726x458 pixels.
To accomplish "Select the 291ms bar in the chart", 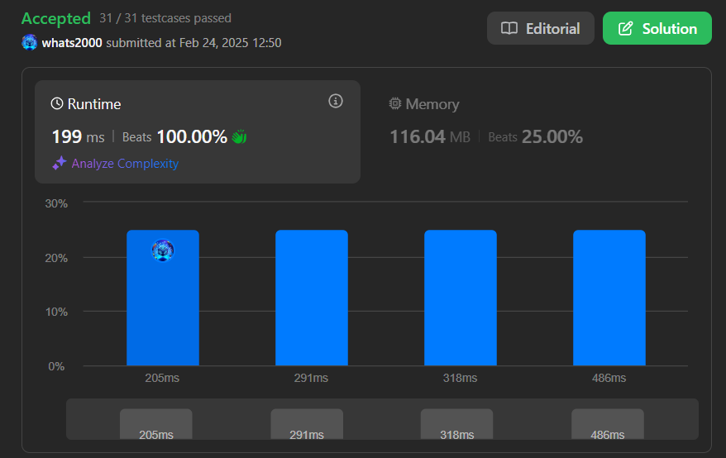I will click(312, 298).
